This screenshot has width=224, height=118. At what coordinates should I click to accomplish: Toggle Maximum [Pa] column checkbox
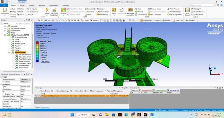coord(154,90)
